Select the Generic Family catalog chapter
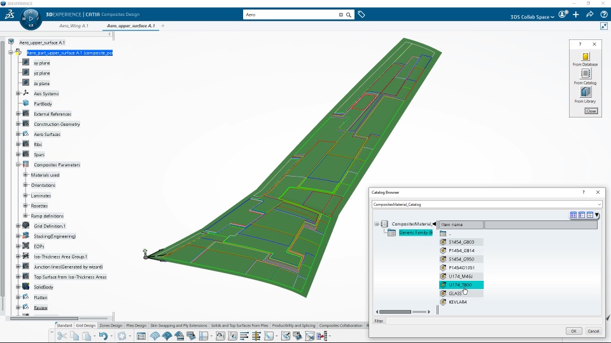Viewport: 611px width, 343px height. coord(416,232)
